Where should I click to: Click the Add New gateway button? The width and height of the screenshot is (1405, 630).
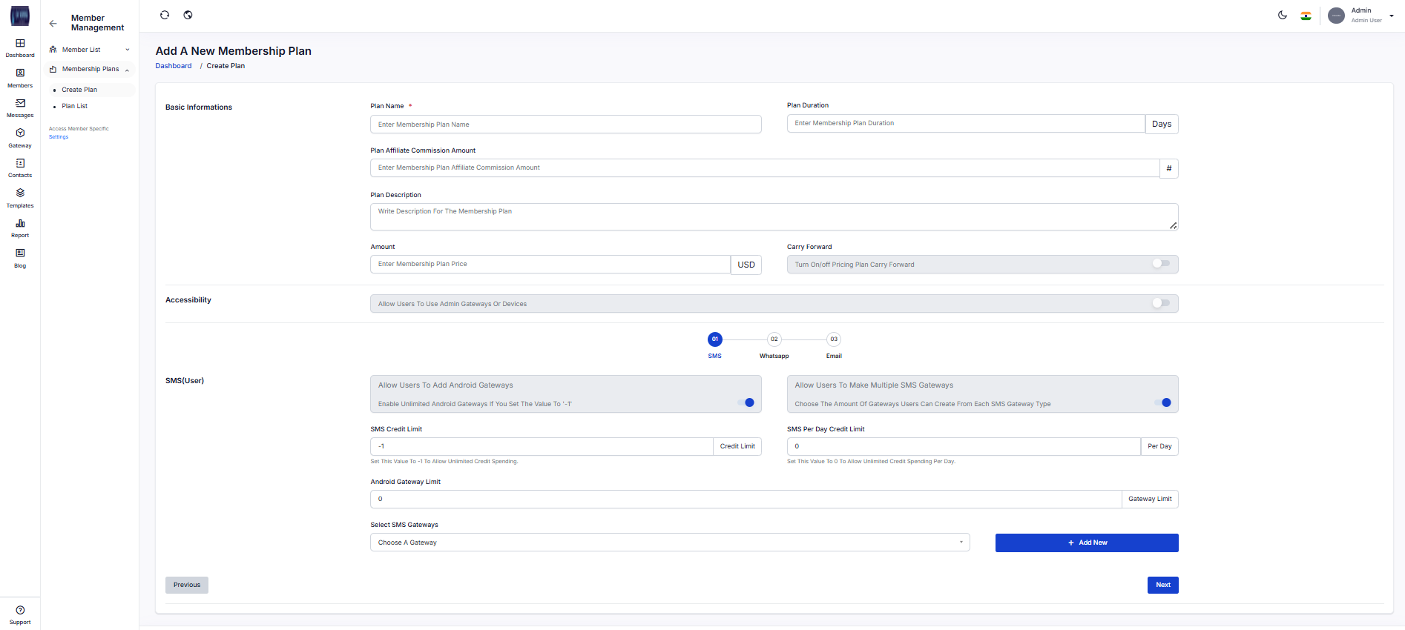tap(1086, 543)
